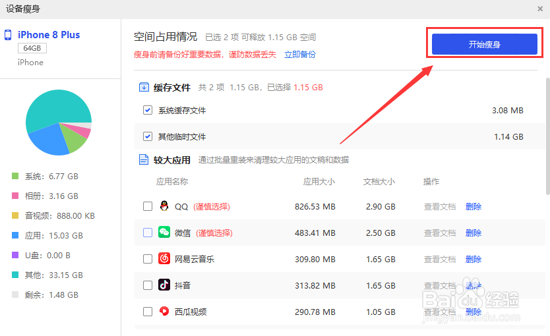The image size is (550, 336).
Task: Click the gray 剩余 legend swatch
Action: (x=15, y=294)
